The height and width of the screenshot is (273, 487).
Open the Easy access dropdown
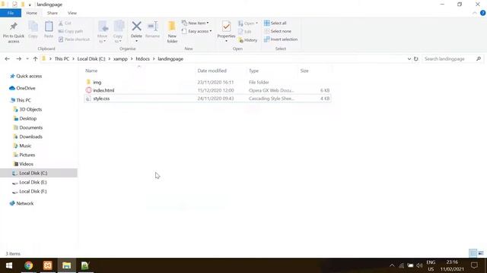[197, 31]
